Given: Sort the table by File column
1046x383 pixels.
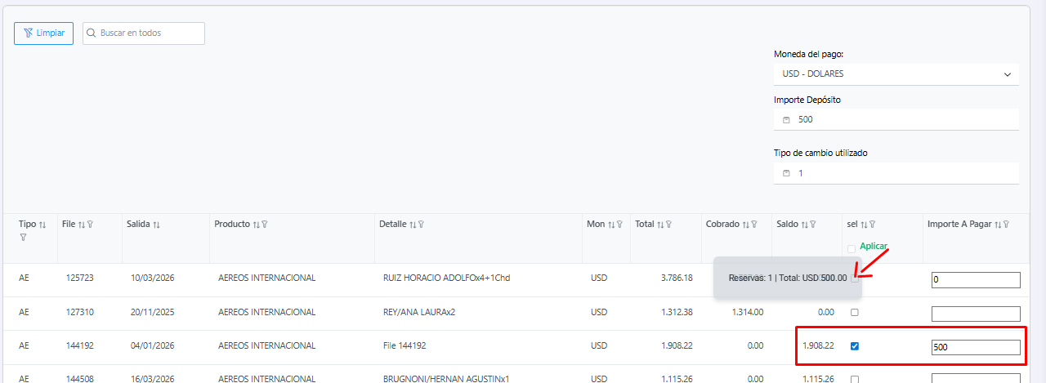Looking at the screenshot, I should point(82,225).
